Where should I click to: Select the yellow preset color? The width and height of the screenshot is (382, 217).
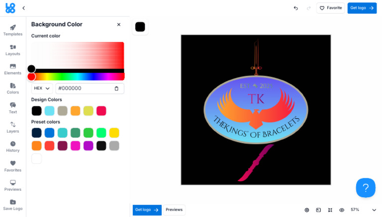click(x=114, y=133)
